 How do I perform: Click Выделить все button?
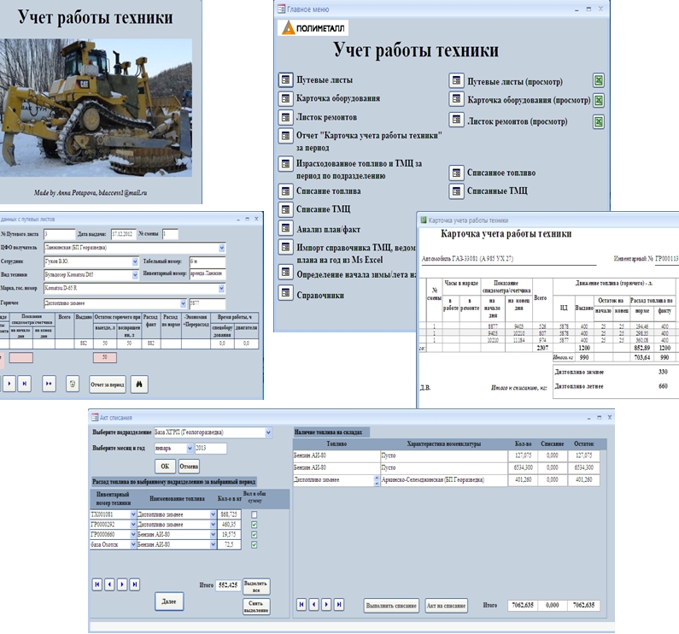(256, 587)
